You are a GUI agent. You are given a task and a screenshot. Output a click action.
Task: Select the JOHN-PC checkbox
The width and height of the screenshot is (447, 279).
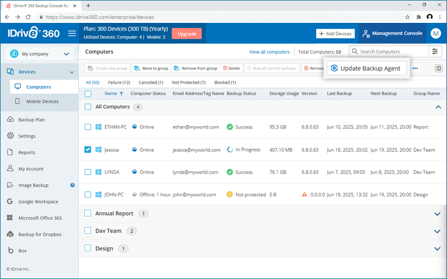click(88, 195)
